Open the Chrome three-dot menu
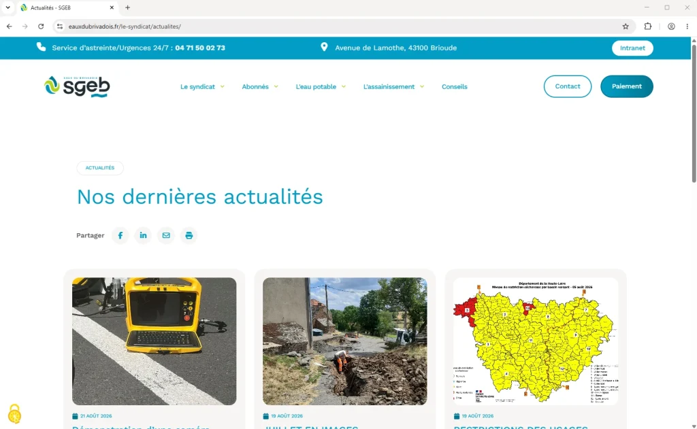Screen dimensions: 697x429 (687, 27)
